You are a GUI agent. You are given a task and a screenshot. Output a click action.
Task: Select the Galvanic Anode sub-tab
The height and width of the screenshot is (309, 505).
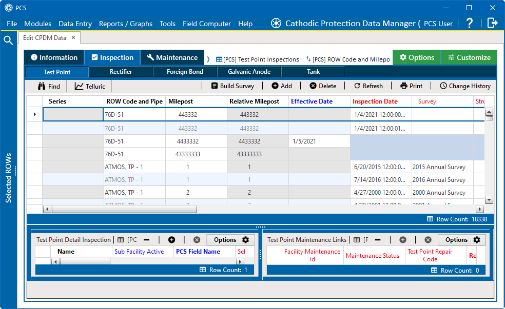tap(249, 72)
